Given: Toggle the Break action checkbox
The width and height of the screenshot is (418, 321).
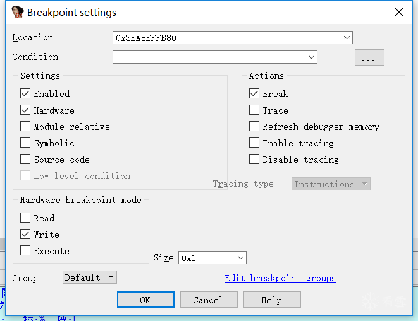Looking at the screenshot, I should point(254,94).
